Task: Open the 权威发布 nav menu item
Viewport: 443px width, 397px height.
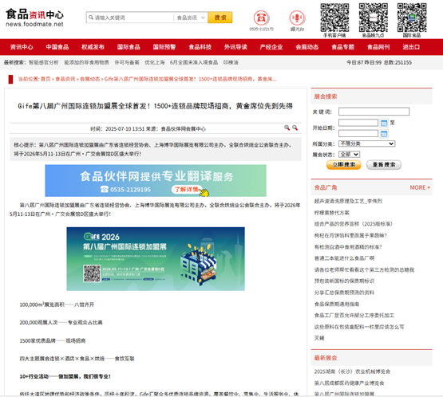Action: click(93, 47)
